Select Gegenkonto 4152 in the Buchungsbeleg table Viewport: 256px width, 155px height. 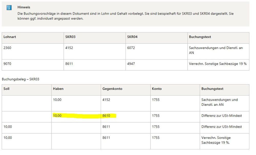coord(106,100)
